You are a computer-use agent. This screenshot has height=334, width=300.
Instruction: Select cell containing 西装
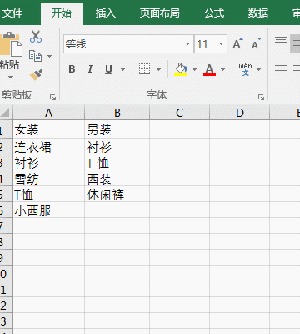pos(117,179)
